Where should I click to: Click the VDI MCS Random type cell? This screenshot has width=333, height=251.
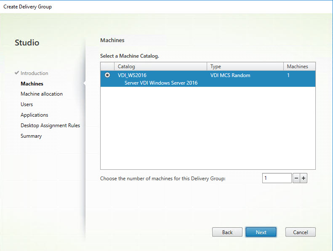(x=230, y=75)
